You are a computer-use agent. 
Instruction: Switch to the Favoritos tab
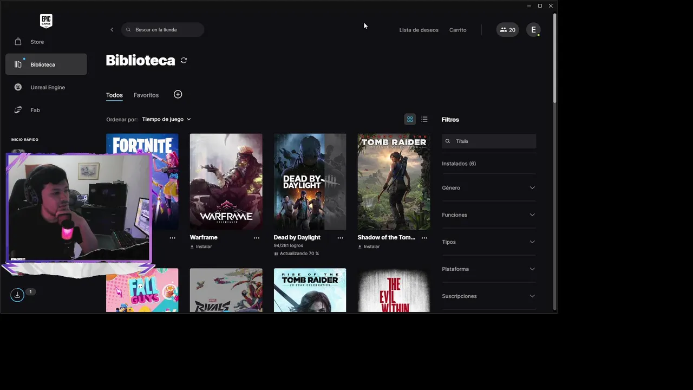[146, 95]
